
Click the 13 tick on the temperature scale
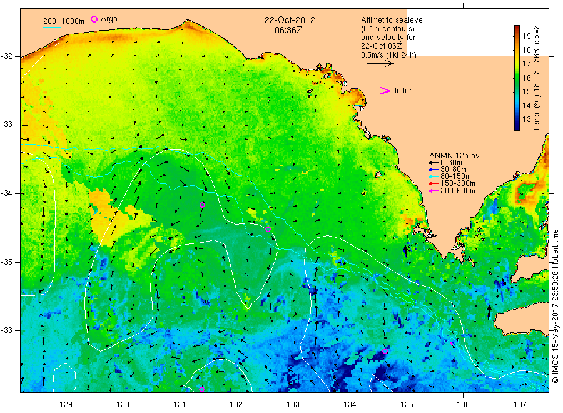pyautogui.click(x=526, y=120)
